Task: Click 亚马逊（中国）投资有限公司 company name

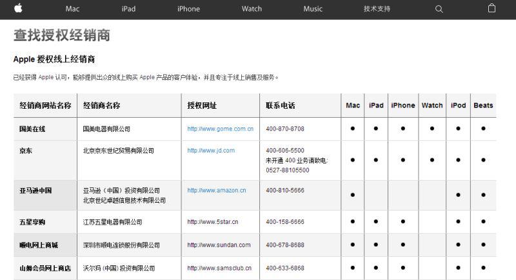Action: tap(121, 191)
